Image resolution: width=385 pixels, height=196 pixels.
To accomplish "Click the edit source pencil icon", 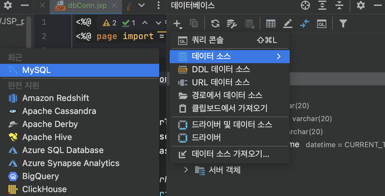I will point(288,23).
